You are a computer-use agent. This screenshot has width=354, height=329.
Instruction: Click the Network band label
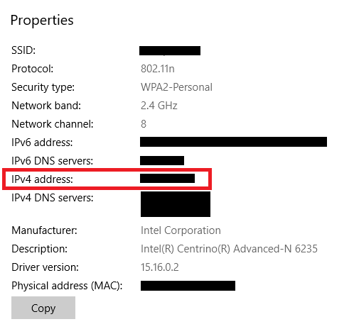click(x=46, y=106)
